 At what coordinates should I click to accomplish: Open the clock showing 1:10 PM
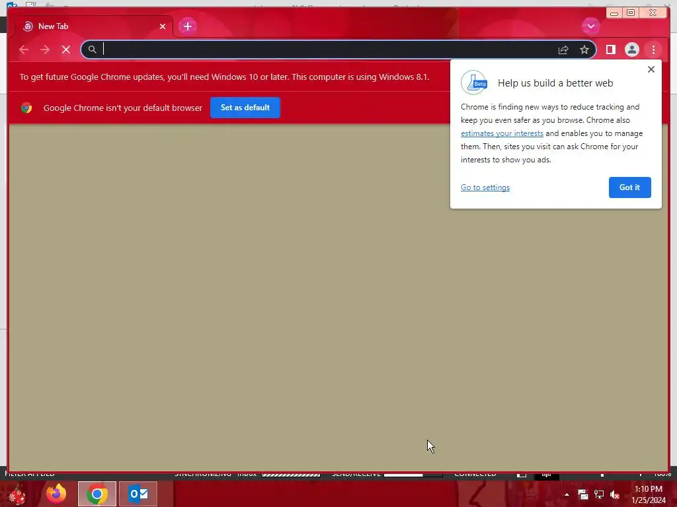pyautogui.click(x=649, y=494)
